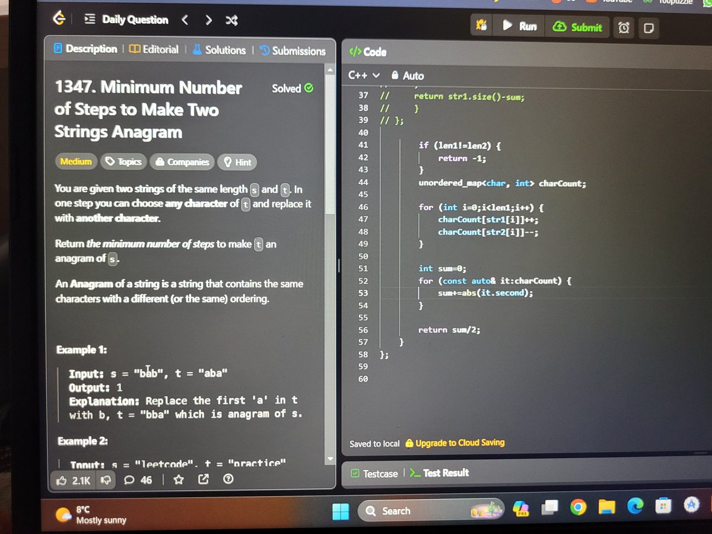The width and height of the screenshot is (712, 534).
Task: Reveal the Hint
Action: click(x=237, y=162)
